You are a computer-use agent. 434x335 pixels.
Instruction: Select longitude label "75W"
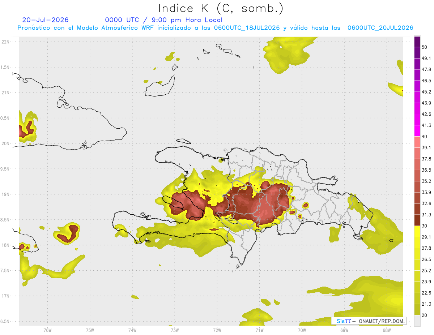pos(90,330)
